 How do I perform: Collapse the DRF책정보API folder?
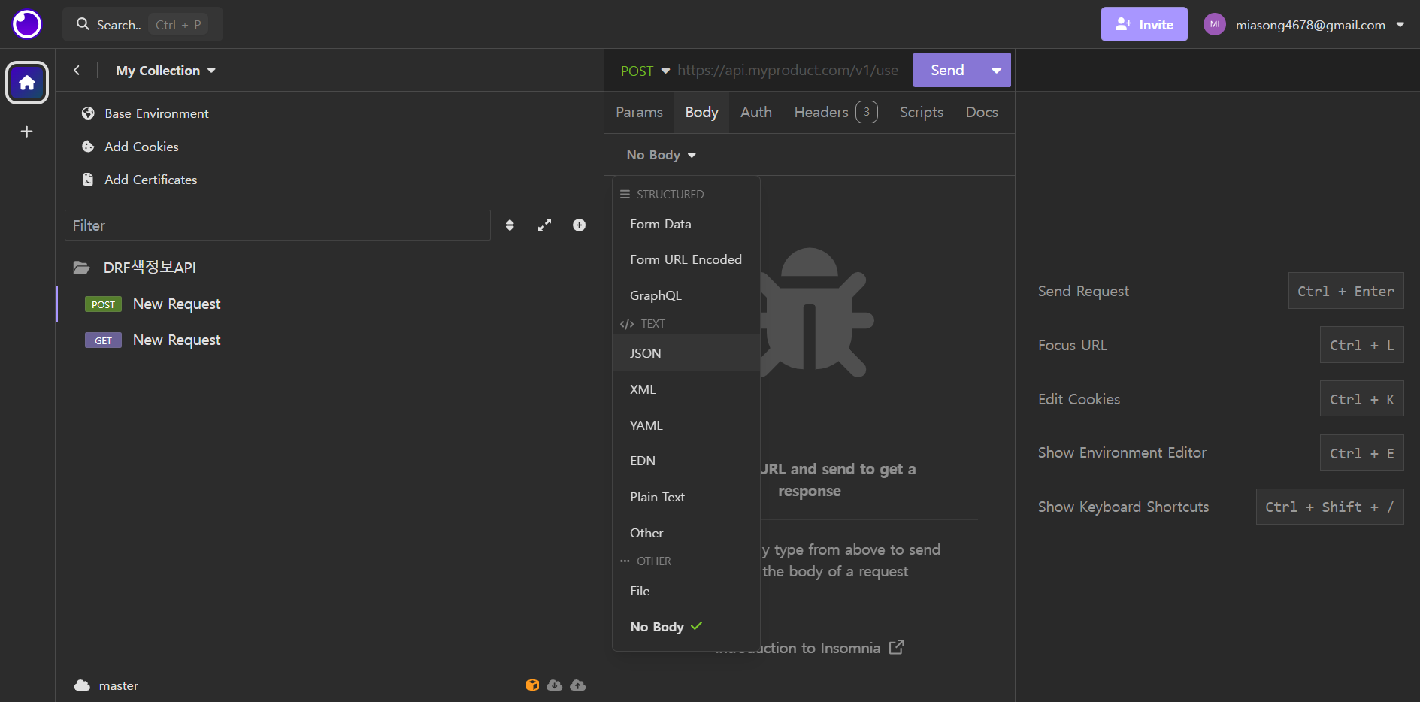point(149,268)
